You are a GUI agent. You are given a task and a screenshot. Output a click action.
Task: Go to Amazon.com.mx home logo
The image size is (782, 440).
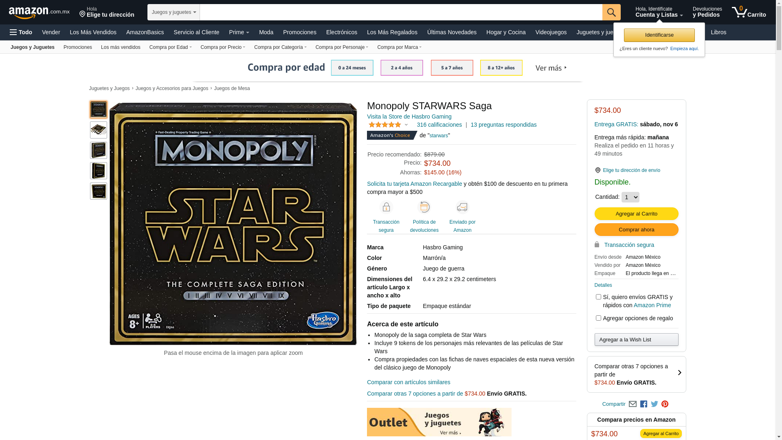pos(39,13)
